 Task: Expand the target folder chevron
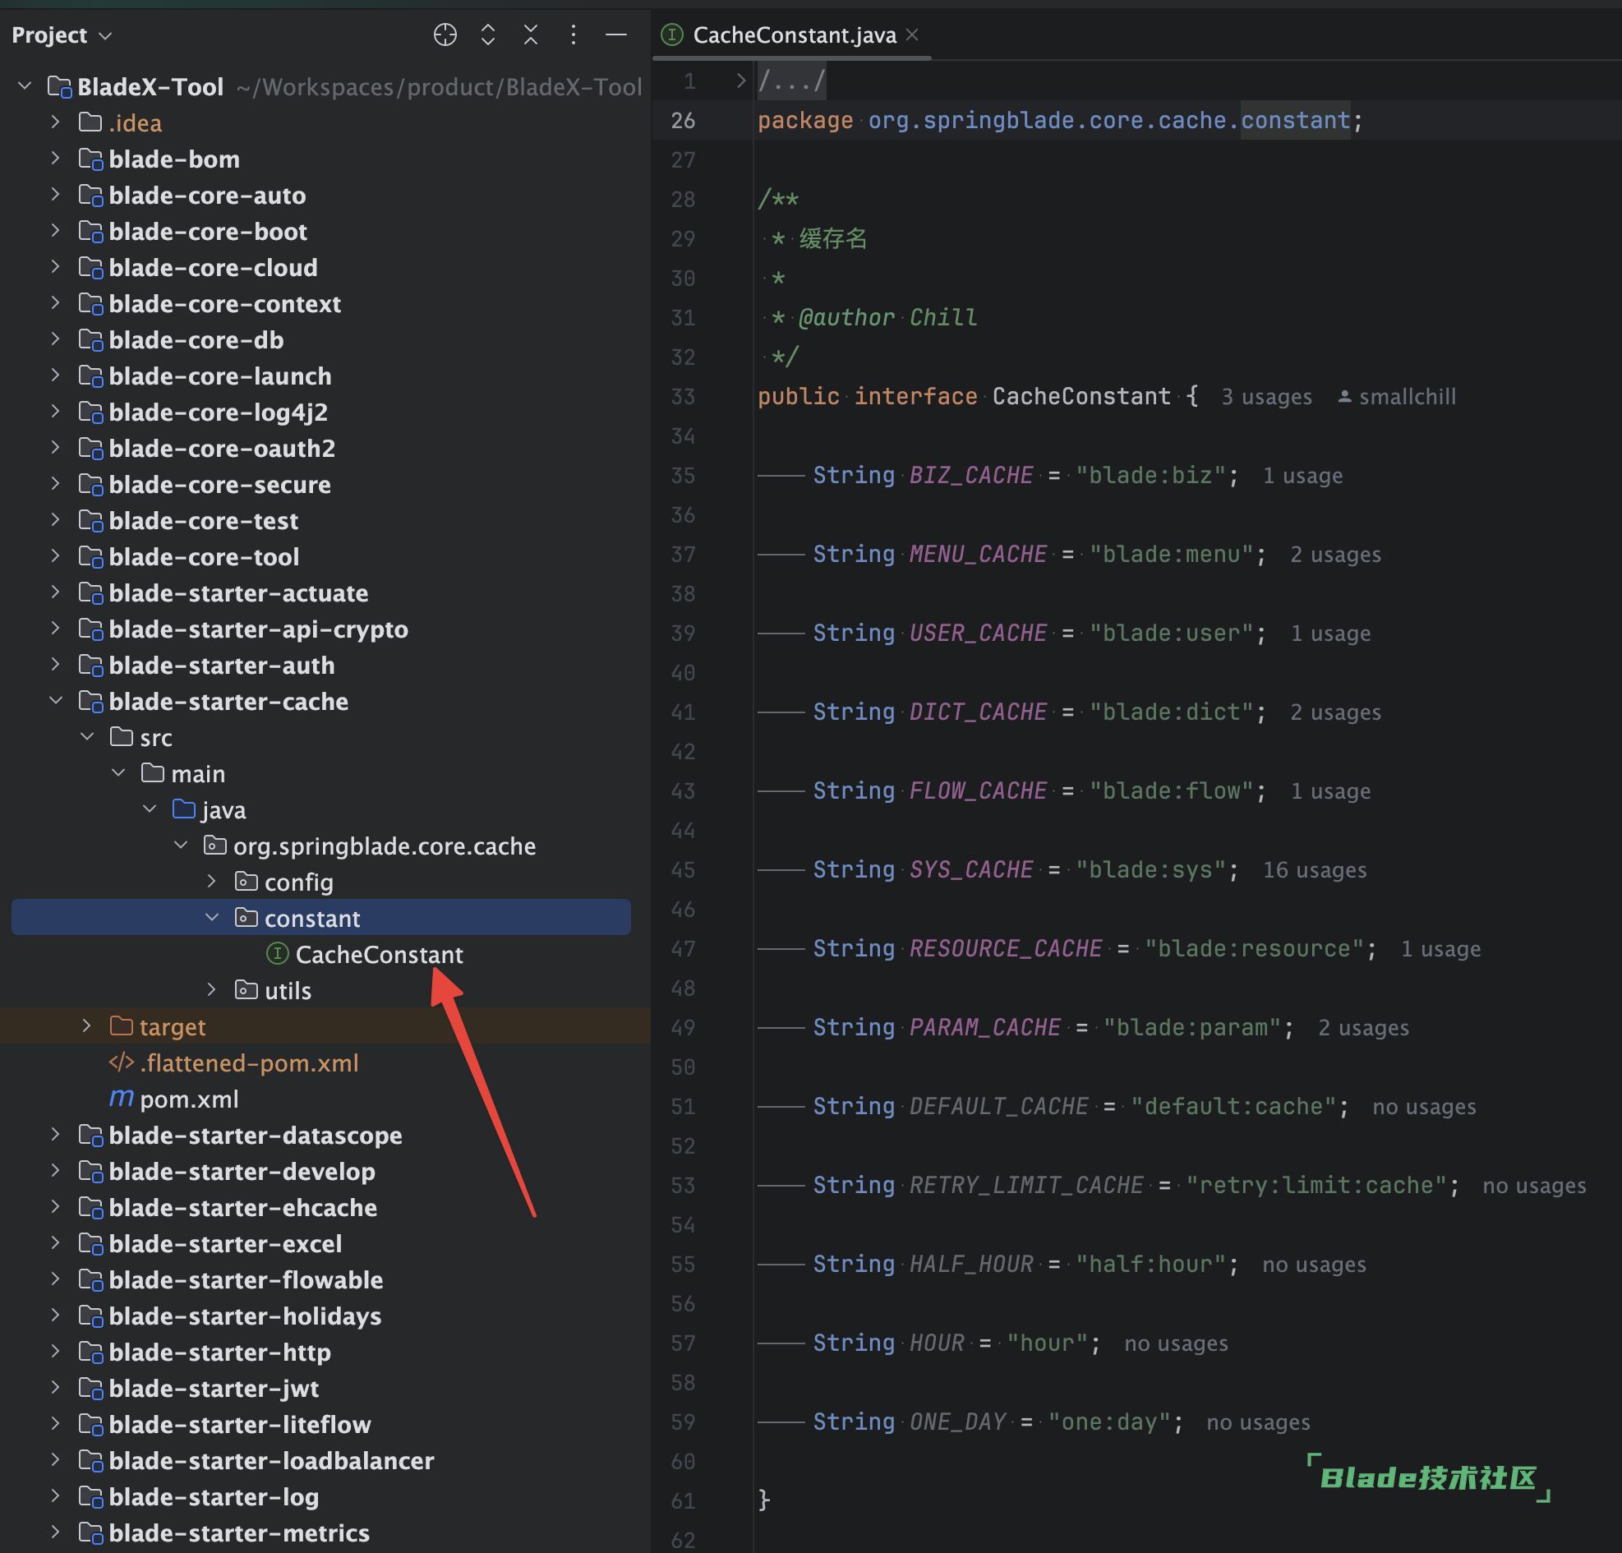coord(87,1025)
